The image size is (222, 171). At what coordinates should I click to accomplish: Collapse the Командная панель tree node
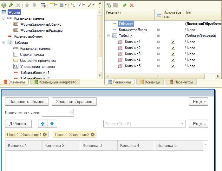click(x=4, y=18)
